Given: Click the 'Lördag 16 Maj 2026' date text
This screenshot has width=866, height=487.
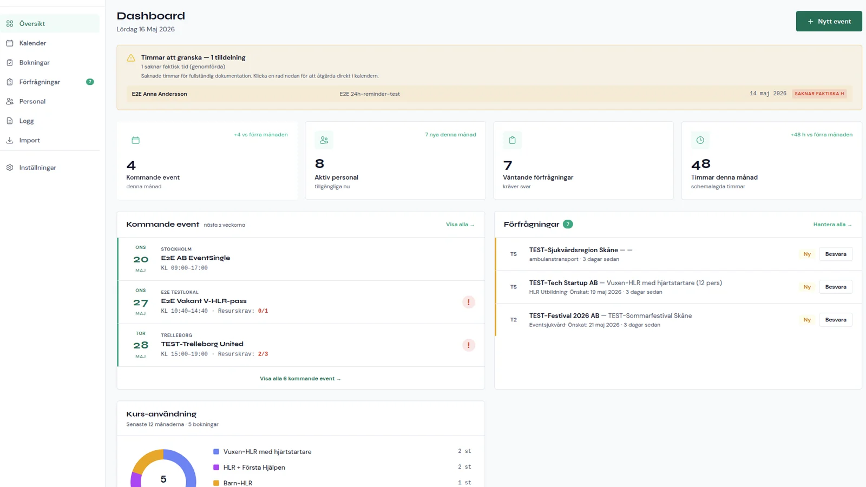Looking at the screenshot, I should pyautogui.click(x=146, y=30).
